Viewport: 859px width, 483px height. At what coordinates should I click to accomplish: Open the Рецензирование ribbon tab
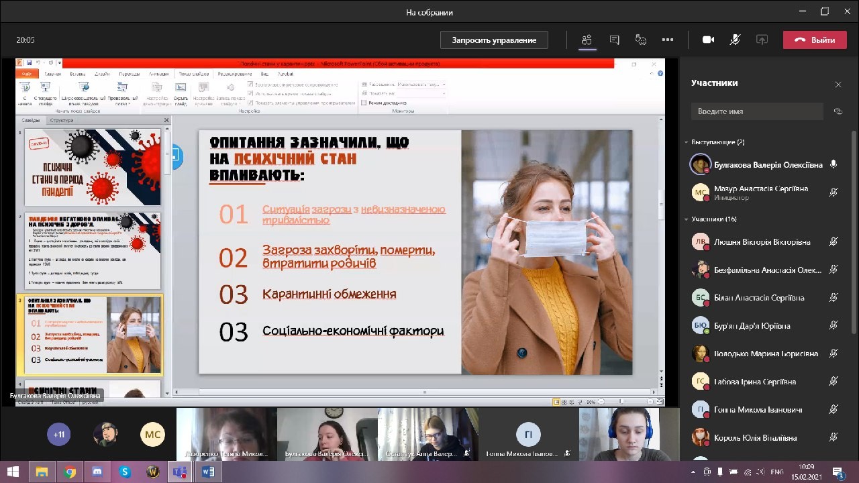pos(234,74)
